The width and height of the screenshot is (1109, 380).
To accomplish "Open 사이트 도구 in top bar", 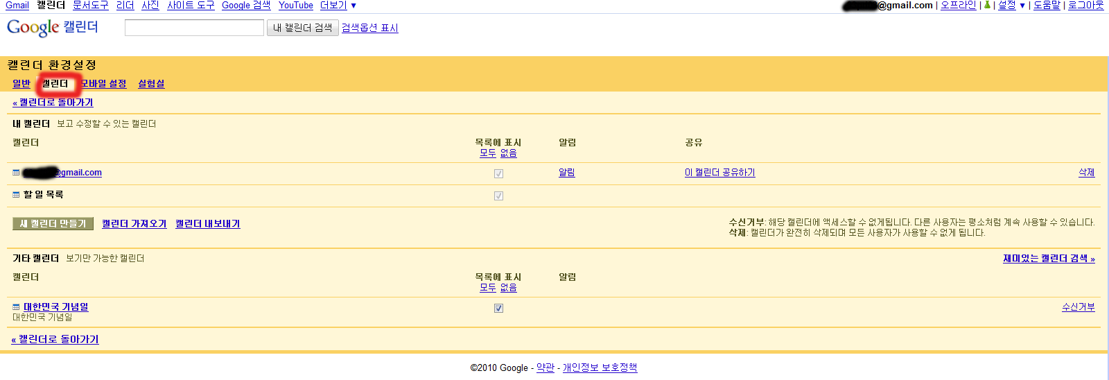I will pyautogui.click(x=191, y=5).
